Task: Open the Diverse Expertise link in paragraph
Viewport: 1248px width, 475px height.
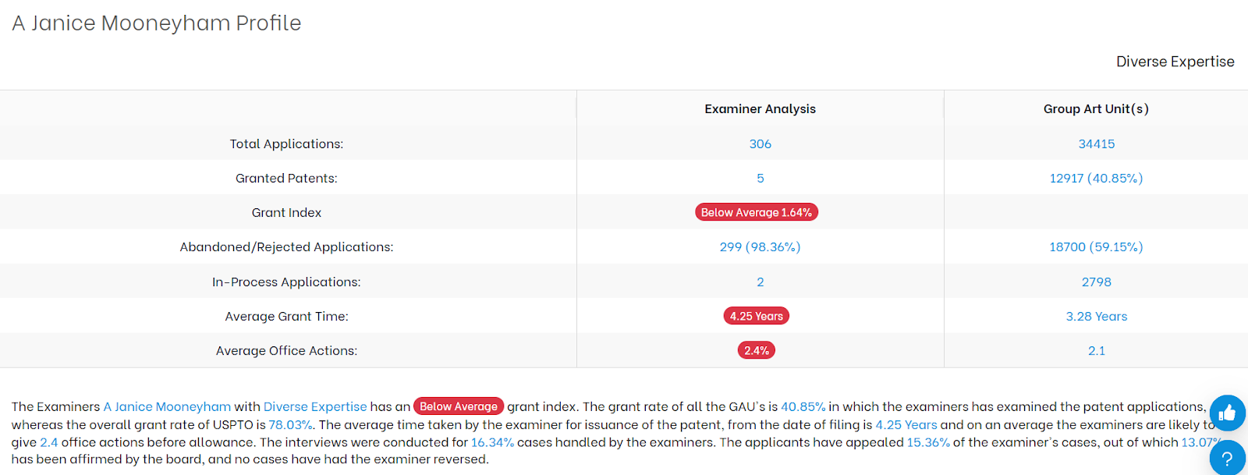Action: click(315, 406)
